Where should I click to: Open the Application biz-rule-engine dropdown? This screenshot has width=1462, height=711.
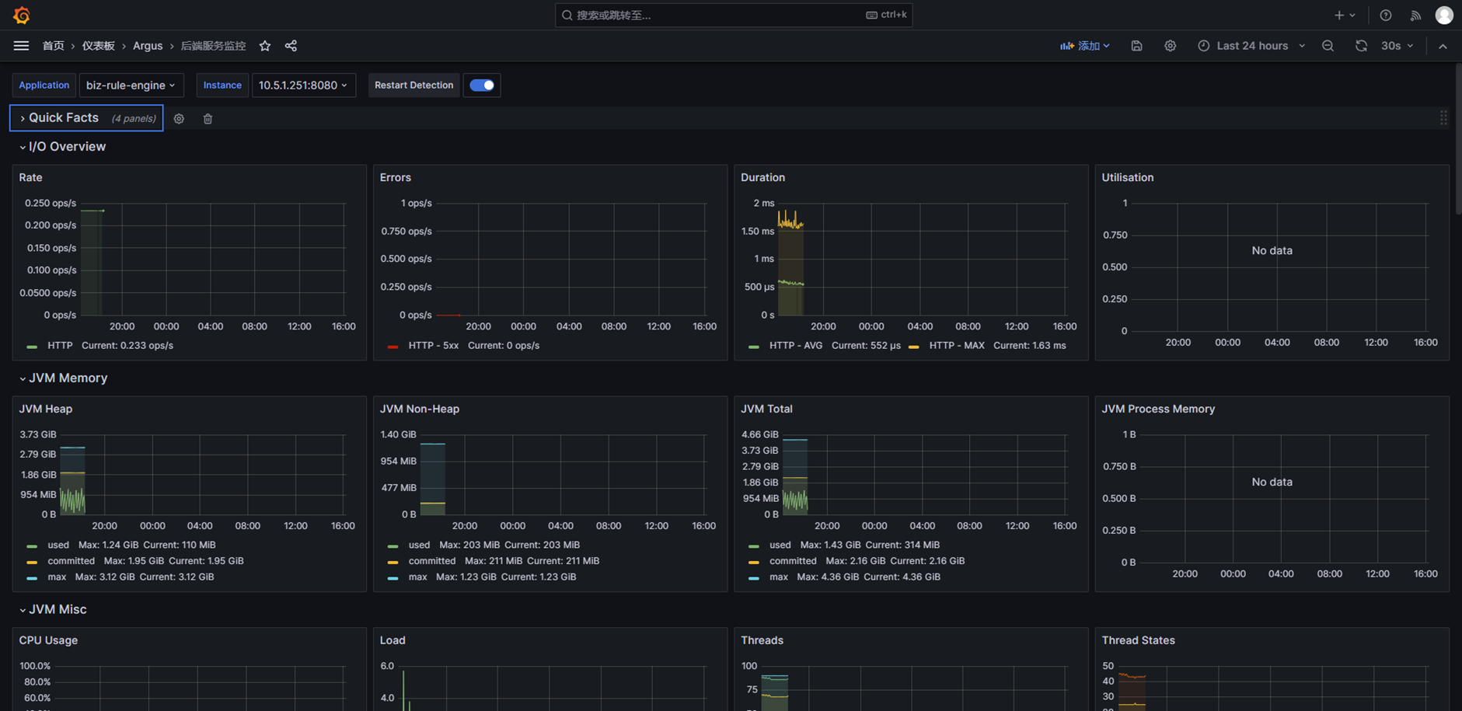point(131,85)
